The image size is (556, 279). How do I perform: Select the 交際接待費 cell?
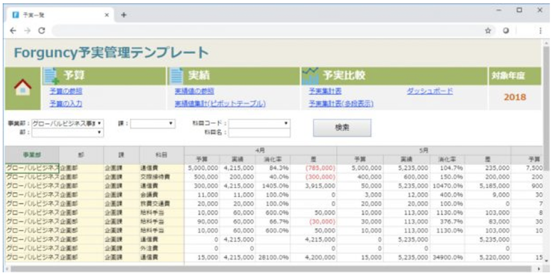click(162, 177)
